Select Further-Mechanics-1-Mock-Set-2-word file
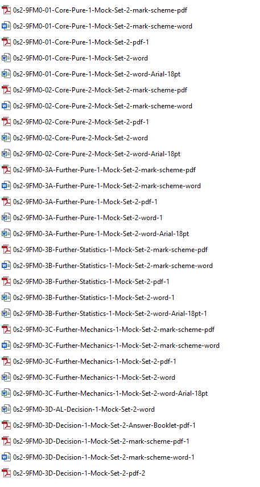 (94, 378)
